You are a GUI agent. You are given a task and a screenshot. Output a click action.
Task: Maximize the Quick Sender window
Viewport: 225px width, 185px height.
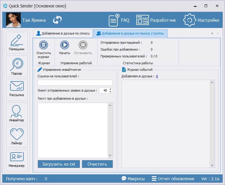(x=206, y=6)
